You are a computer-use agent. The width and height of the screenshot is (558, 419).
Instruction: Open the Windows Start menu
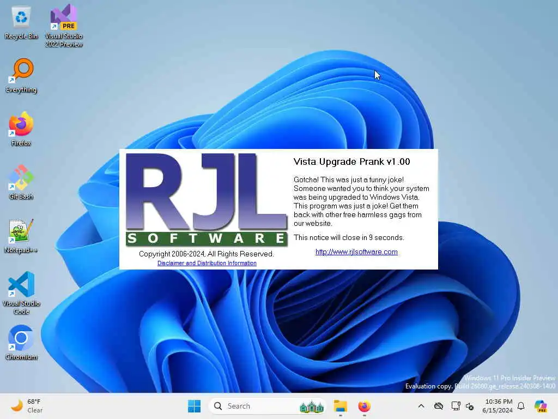(195, 406)
